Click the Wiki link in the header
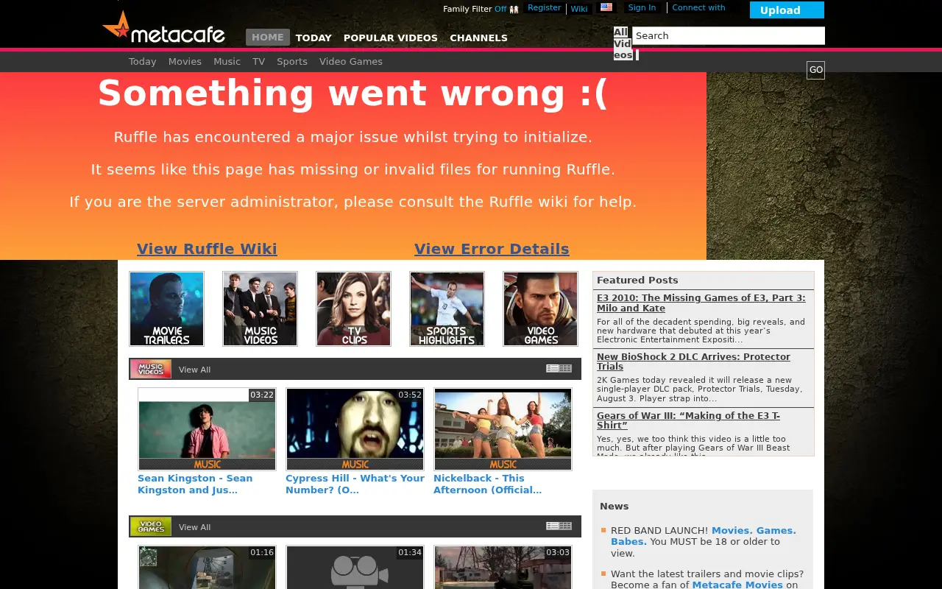 tap(579, 9)
